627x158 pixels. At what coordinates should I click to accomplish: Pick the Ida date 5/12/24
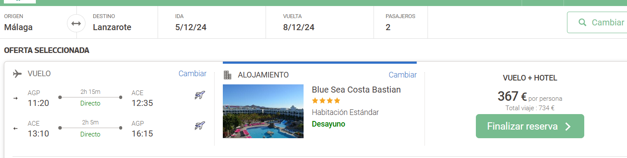(x=212, y=22)
